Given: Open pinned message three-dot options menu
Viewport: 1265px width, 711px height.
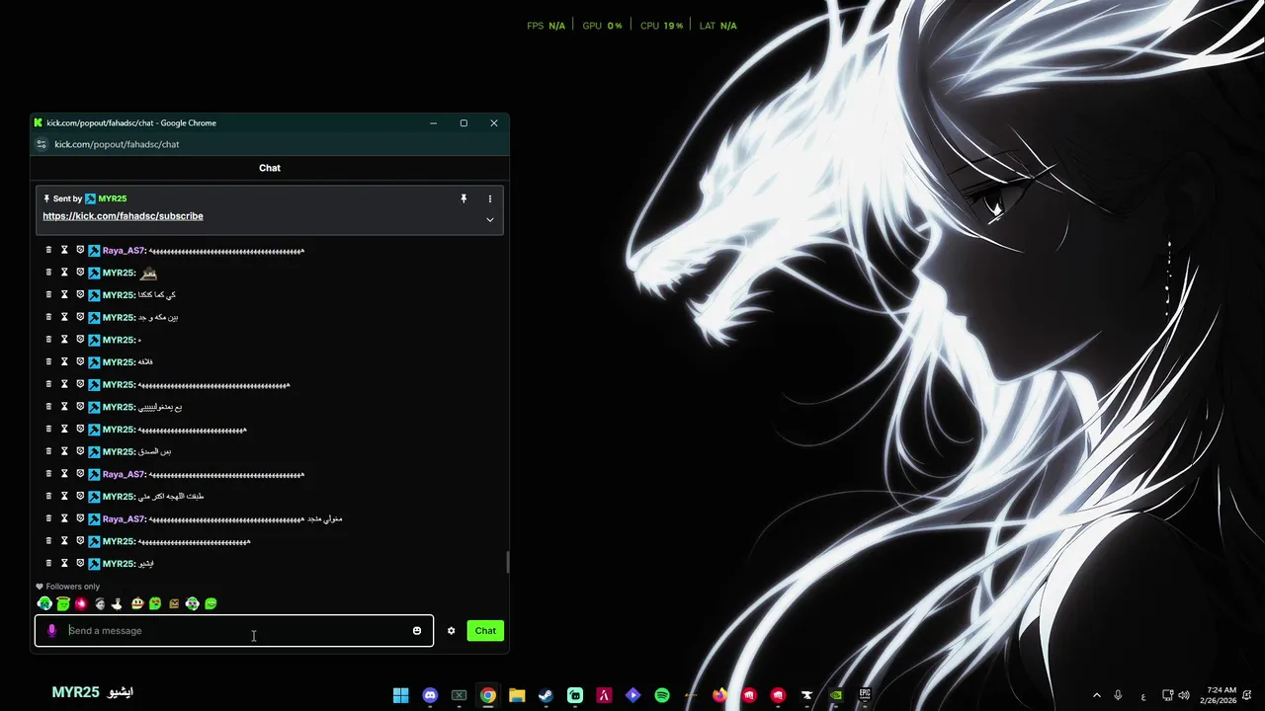Looking at the screenshot, I should pos(489,198).
